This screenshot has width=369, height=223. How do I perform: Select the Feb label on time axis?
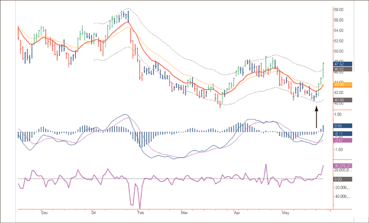point(140,213)
